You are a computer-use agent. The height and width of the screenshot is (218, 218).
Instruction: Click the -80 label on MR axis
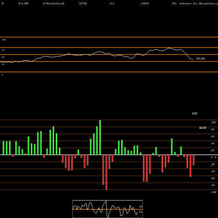(213, 185)
